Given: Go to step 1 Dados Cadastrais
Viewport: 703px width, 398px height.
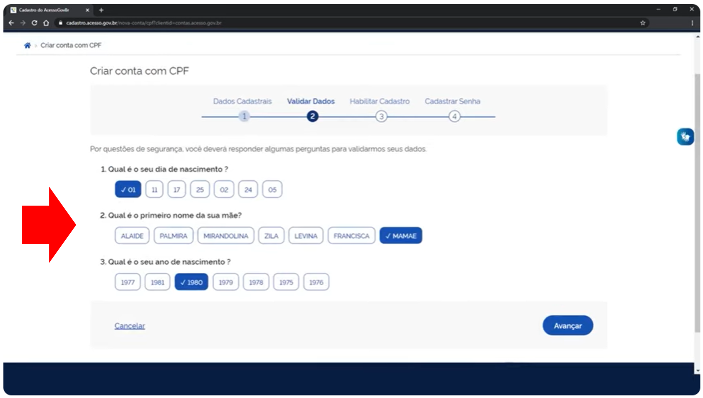Looking at the screenshot, I should [x=244, y=117].
